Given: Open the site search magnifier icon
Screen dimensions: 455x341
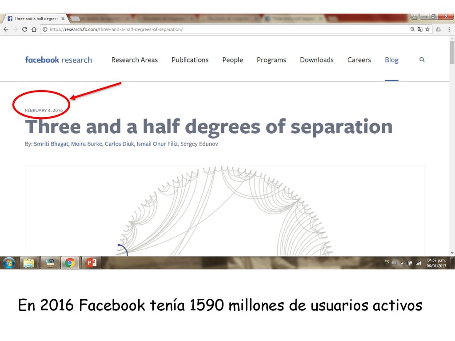Looking at the screenshot, I should [x=422, y=59].
